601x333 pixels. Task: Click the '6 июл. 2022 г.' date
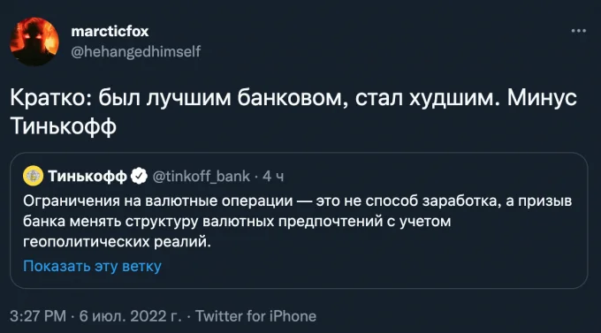click(130, 316)
